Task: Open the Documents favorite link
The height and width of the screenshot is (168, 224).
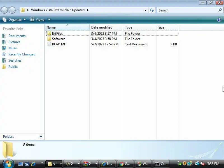Action: point(17,36)
